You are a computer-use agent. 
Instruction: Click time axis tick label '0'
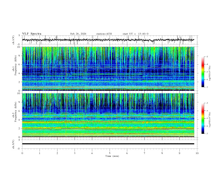[x=22, y=153]
